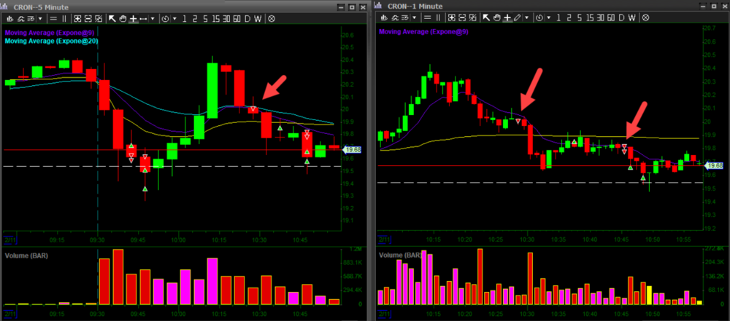Toggle the 5-minute interval in the left chart
The height and width of the screenshot is (321, 730).
pos(205,18)
